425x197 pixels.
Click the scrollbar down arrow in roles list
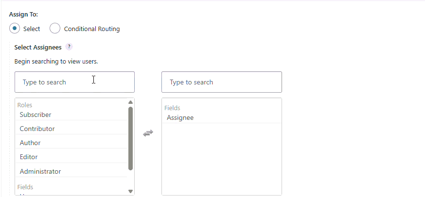[x=130, y=191]
